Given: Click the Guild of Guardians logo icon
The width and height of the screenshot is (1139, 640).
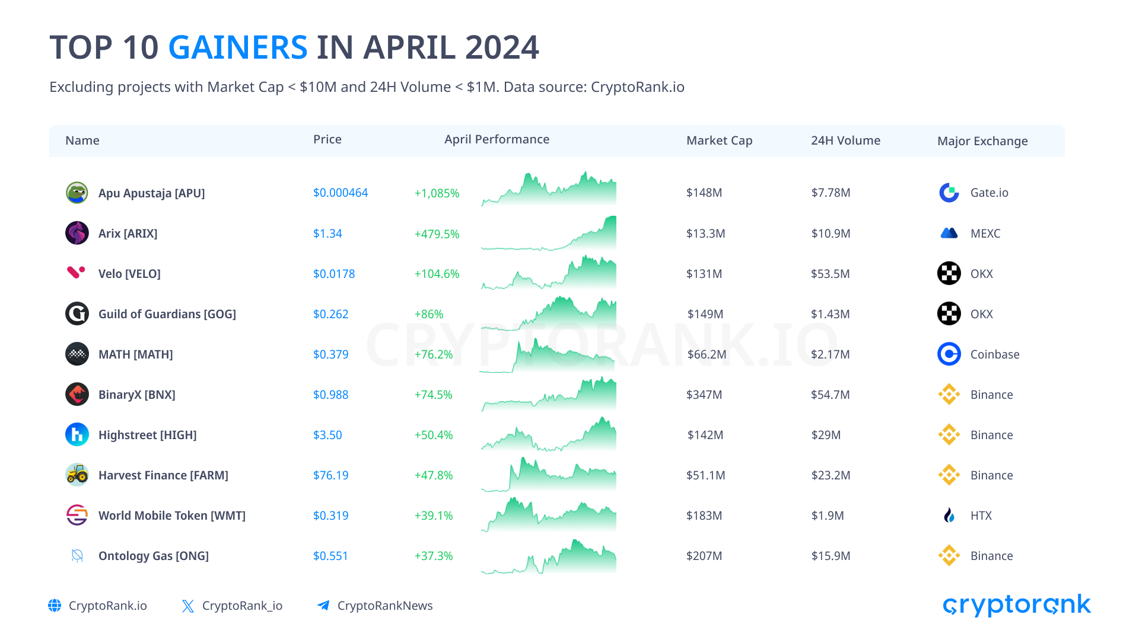Looking at the screenshot, I should tap(77, 313).
